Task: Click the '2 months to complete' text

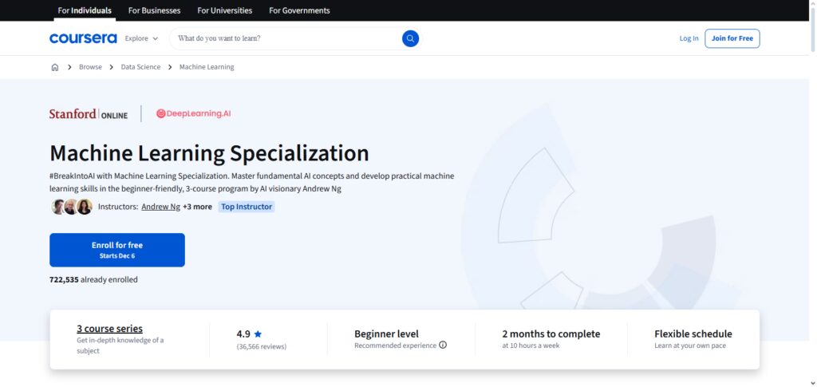Action: pos(551,334)
